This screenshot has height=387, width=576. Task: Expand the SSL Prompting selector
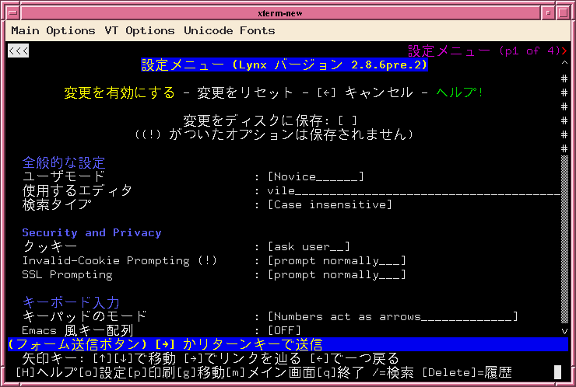pos(336,274)
